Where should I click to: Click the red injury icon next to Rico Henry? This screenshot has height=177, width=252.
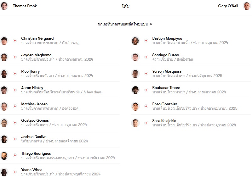click(x=15, y=74)
